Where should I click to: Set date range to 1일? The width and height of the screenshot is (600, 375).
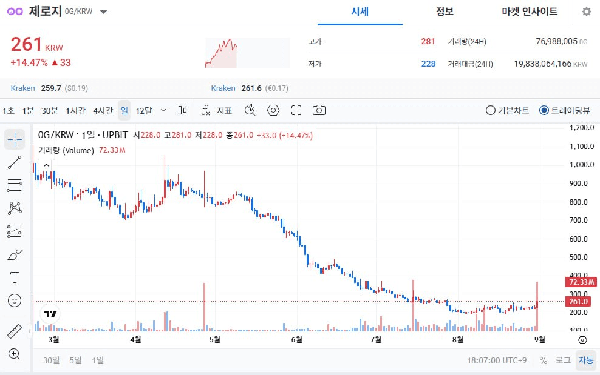coord(98,360)
